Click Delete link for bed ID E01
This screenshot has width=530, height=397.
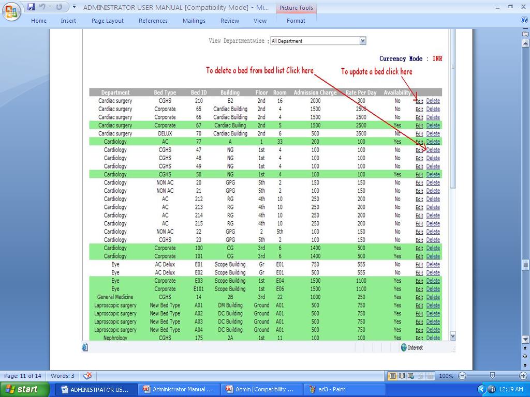click(433, 264)
